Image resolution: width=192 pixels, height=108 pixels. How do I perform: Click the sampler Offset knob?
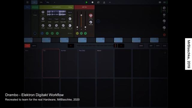click(43, 25)
